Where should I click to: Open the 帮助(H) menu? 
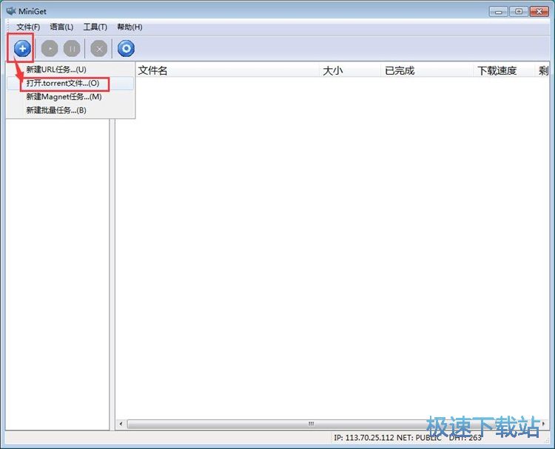coord(129,27)
